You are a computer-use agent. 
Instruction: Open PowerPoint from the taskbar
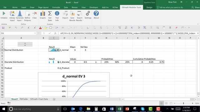coord(127,109)
